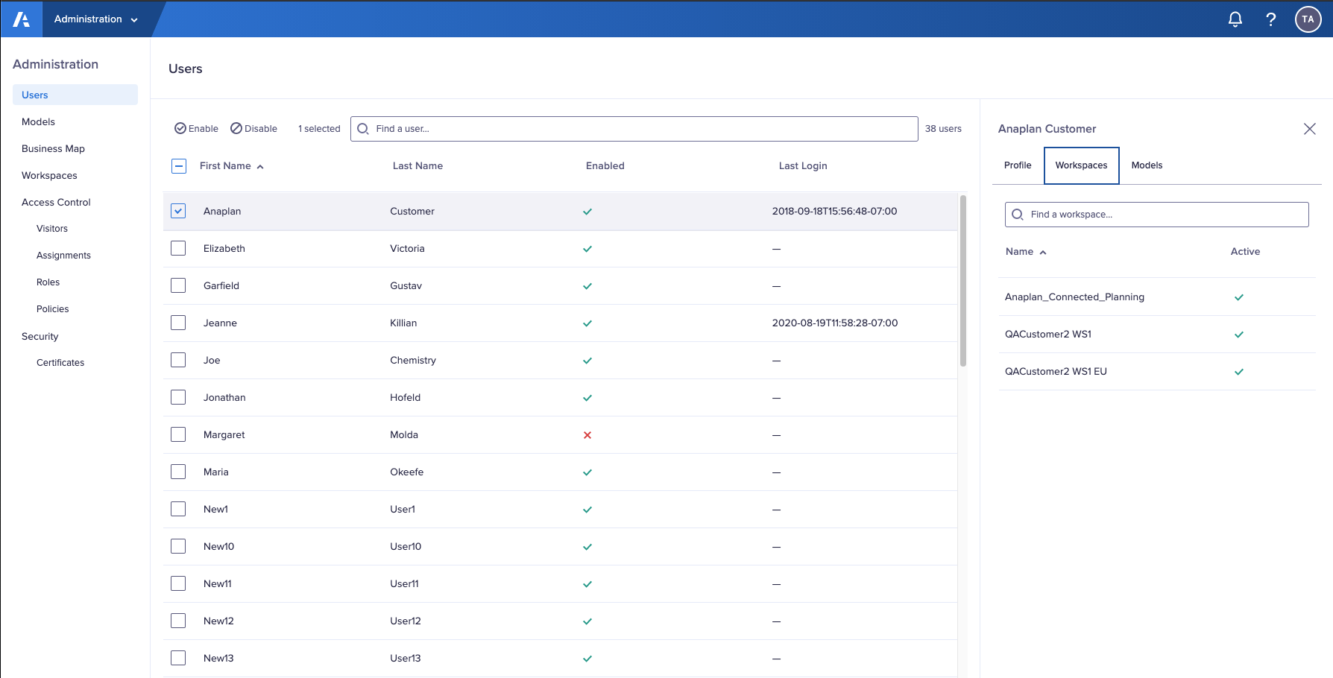The image size is (1333, 678).
Task: Sort by First Name column
Action: [231, 166]
